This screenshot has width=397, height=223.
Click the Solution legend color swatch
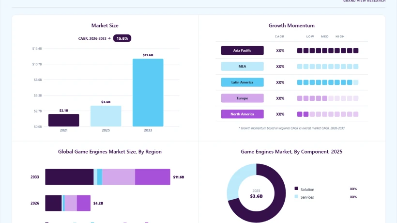coord(296,188)
